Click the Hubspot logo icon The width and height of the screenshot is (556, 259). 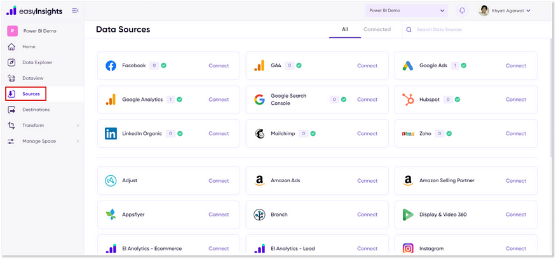pos(408,100)
